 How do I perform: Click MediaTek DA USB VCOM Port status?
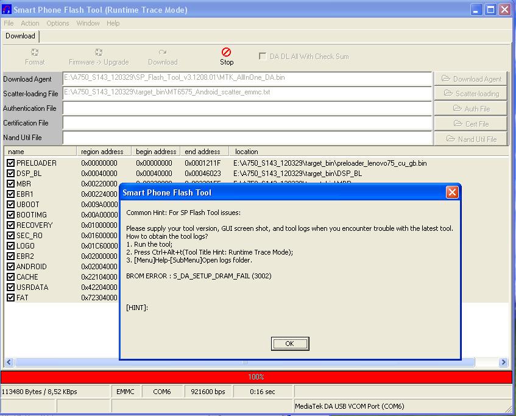pos(350,406)
